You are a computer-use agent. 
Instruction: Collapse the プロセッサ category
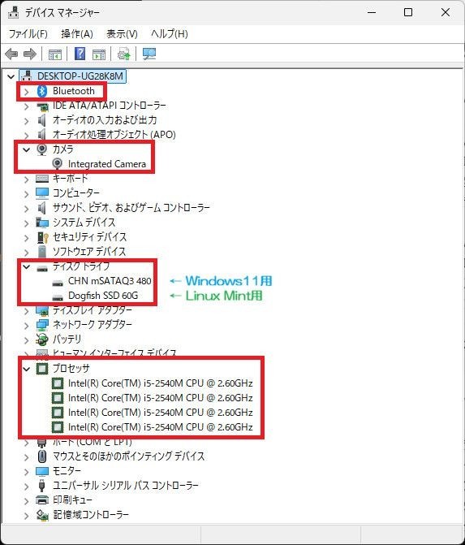click(27, 369)
